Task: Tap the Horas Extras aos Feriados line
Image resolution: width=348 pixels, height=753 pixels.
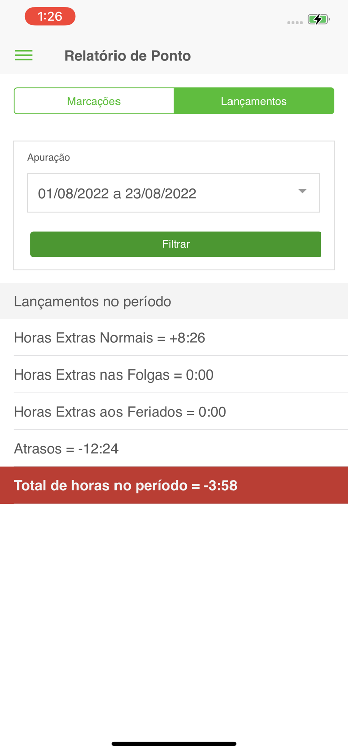Action: tap(120, 412)
